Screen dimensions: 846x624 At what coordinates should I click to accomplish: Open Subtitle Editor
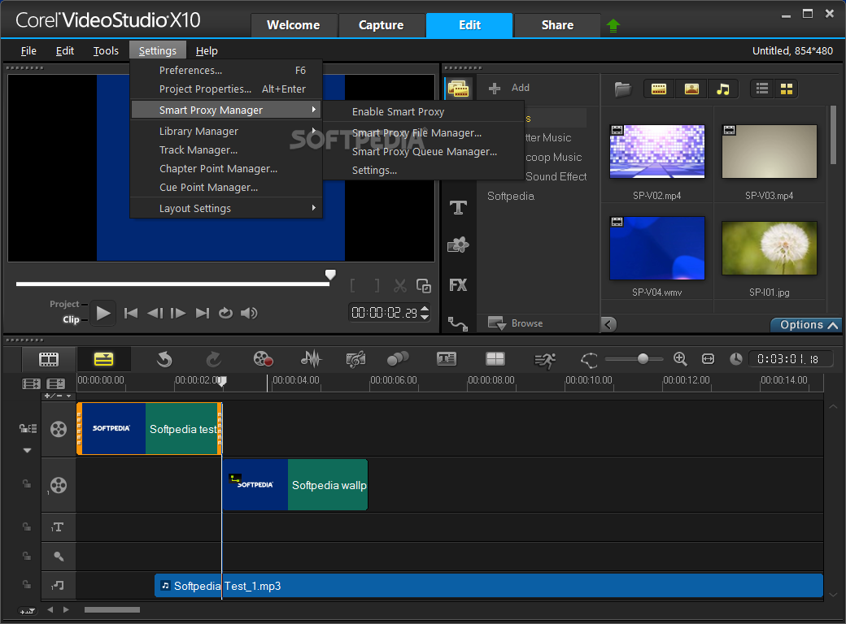(x=447, y=359)
